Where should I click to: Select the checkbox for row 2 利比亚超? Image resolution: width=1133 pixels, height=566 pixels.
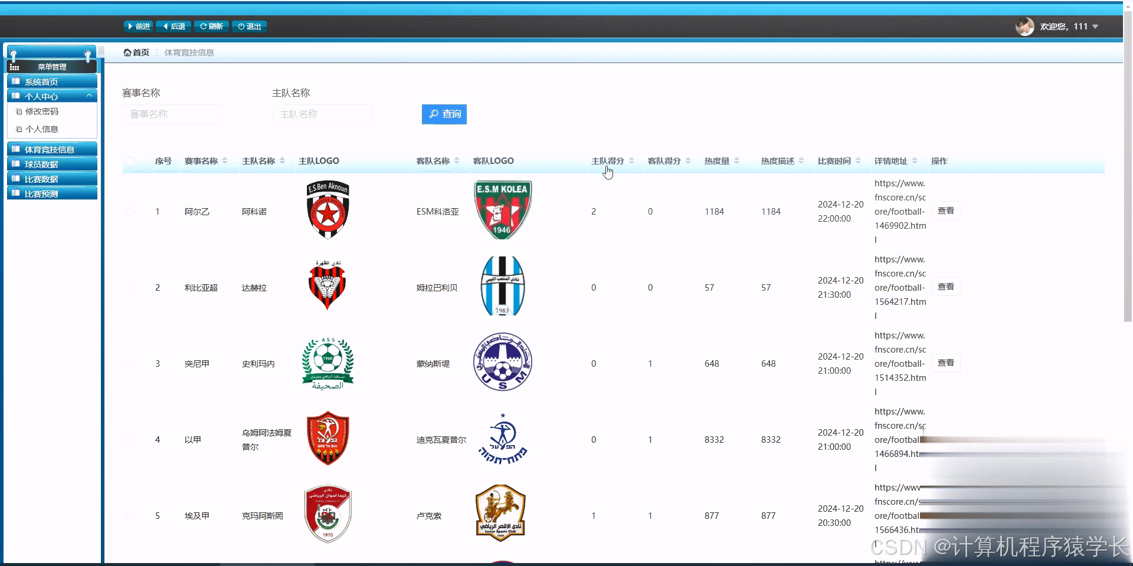[x=130, y=288]
